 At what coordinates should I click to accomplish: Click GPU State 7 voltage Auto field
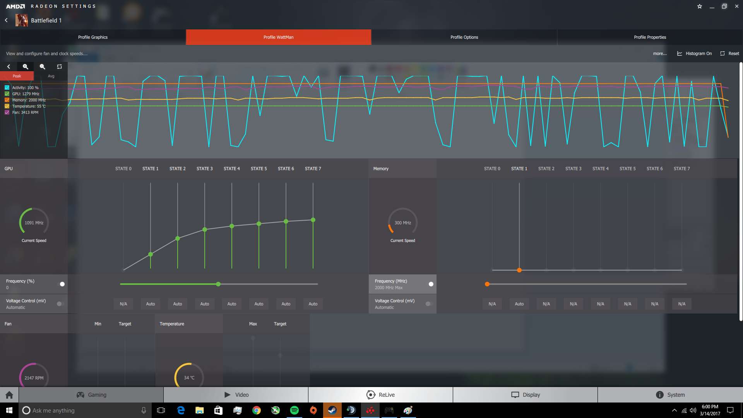click(x=313, y=304)
